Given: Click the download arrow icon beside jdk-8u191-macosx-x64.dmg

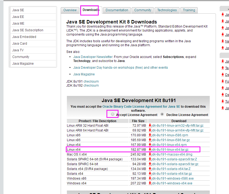Looking at the screenshot, I should (150, 154).
